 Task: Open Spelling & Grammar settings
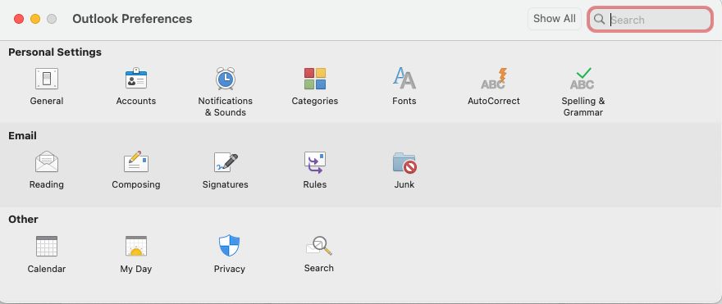pyautogui.click(x=583, y=79)
